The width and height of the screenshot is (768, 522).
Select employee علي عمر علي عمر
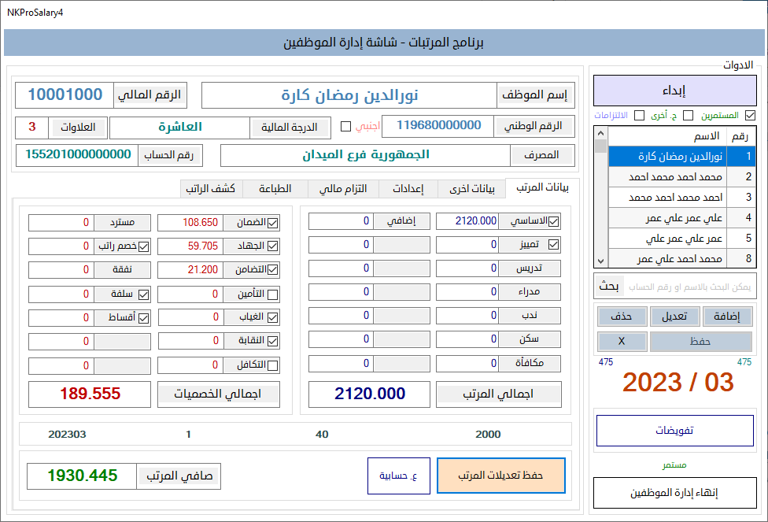pyautogui.click(x=681, y=218)
